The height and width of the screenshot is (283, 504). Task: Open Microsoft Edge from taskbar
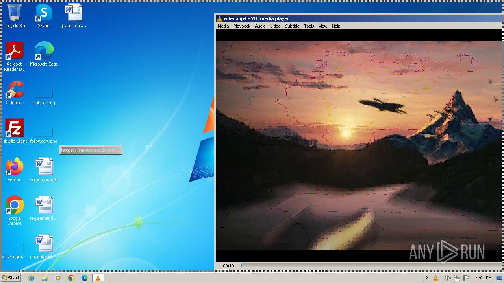[85, 278]
